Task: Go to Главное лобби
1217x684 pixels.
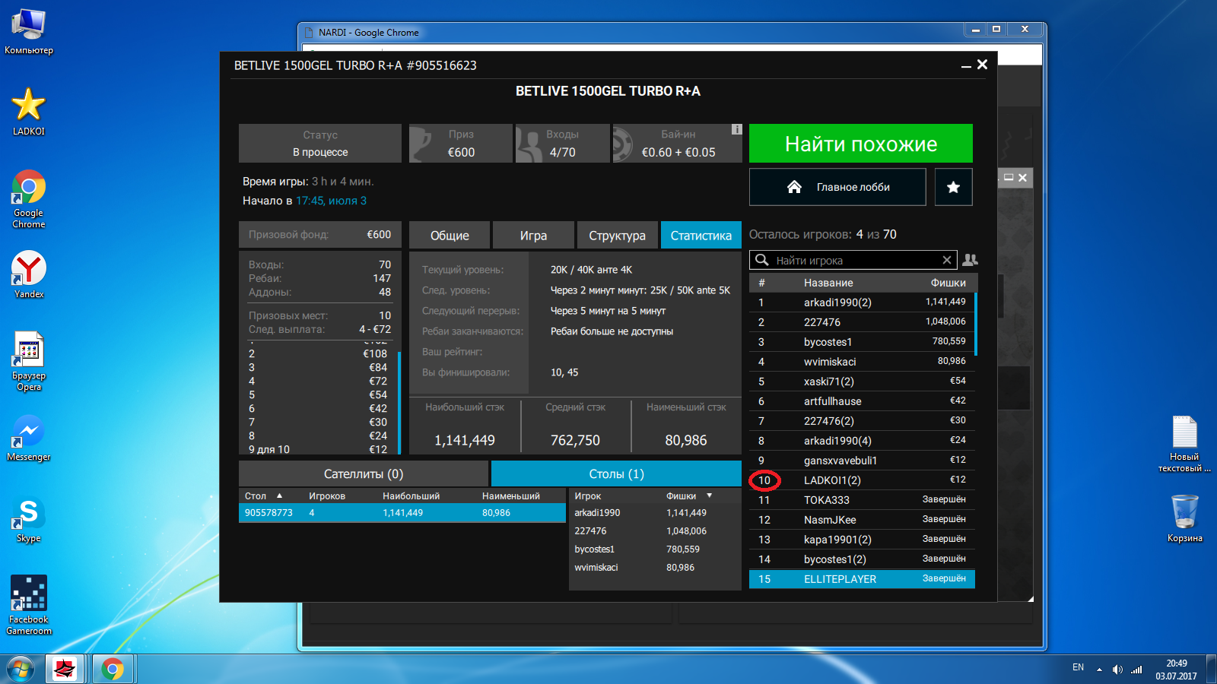Action: coord(837,187)
